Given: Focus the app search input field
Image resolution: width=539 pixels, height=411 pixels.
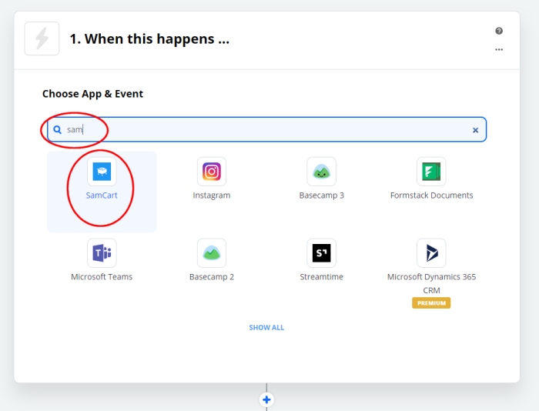Looking at the screenshot, I should 266,129.
